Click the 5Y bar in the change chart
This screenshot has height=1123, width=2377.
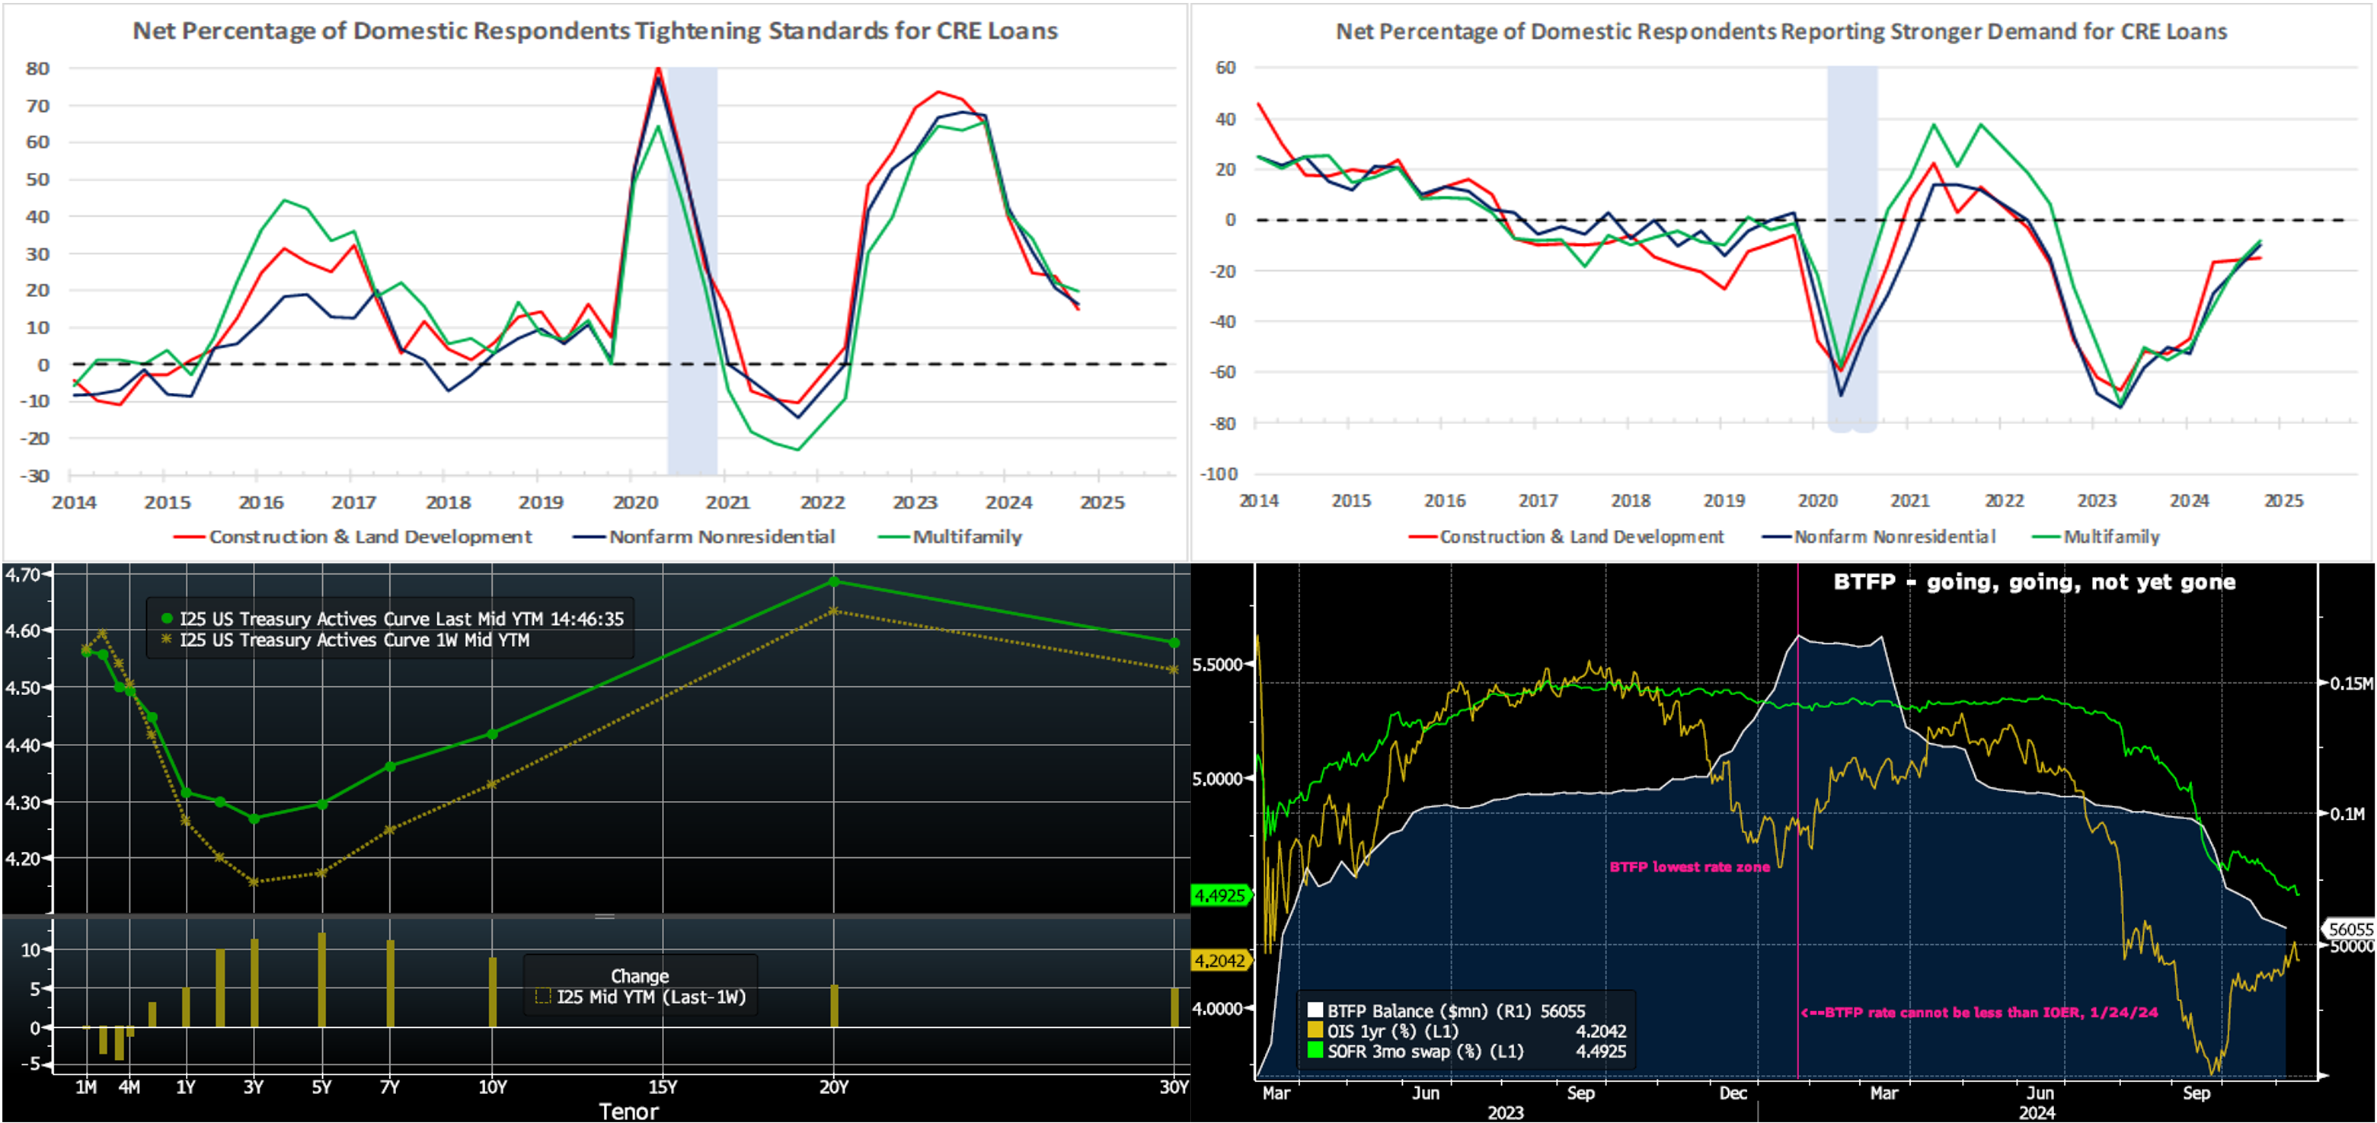tap(321, 980)
